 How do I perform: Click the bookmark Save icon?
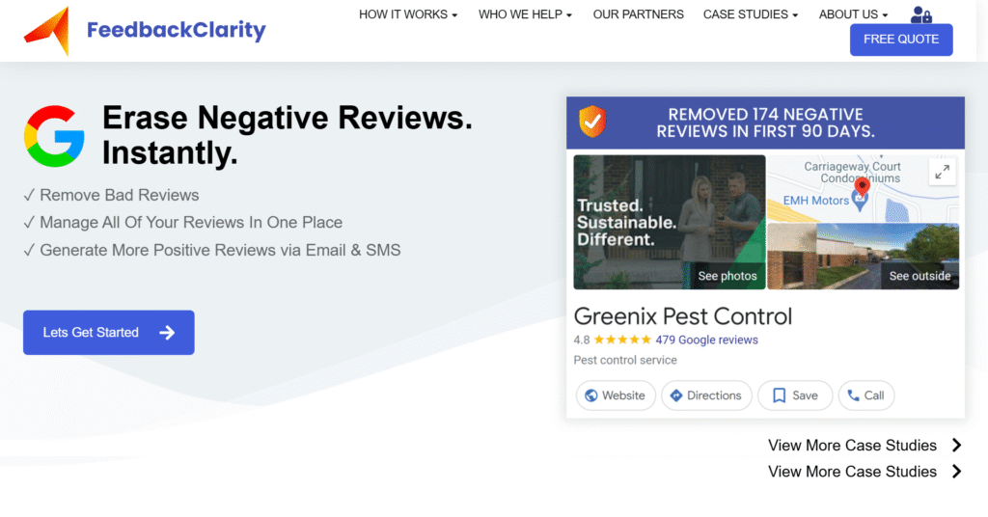click(x=779, y=395)
